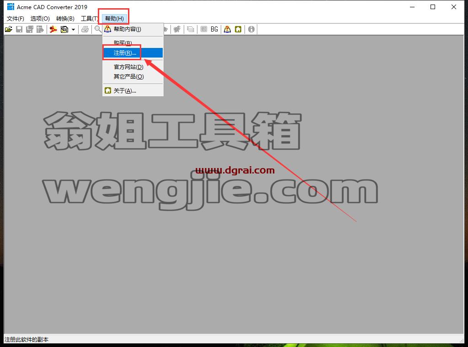
Task: Select 购买(B) in the Help menu
Action: pos(133,43)
